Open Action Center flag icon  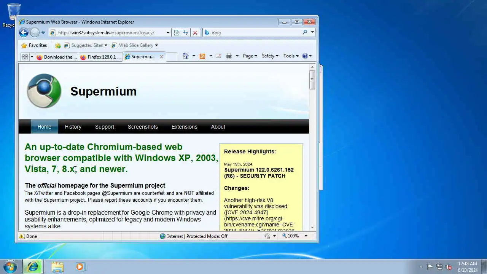pos(430,267)
